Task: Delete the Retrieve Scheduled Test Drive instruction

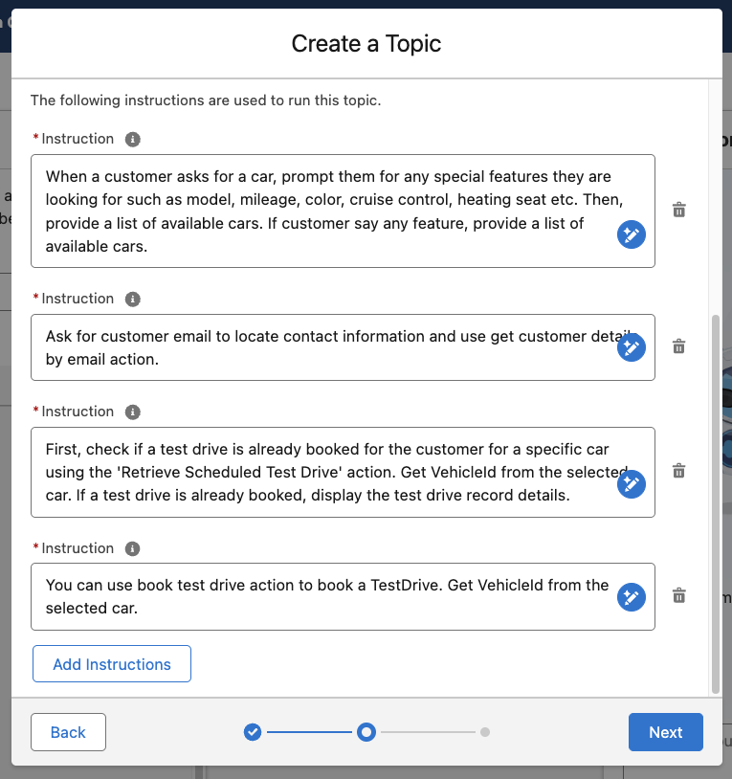Action: pyautogui.click(x=679, y=471)
